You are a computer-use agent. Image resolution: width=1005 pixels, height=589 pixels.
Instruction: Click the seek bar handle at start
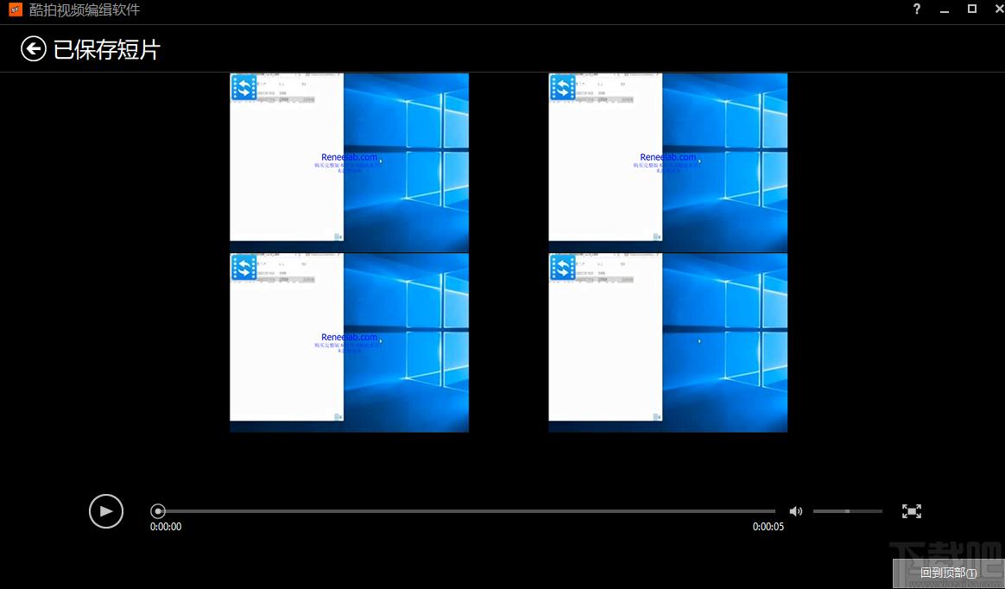tap(158, 511)
